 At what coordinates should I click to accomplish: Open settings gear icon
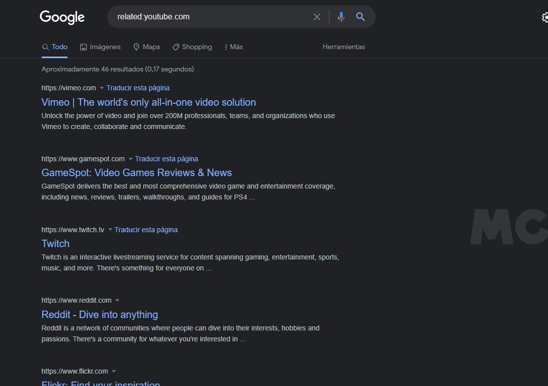click(x=545, y=18)
